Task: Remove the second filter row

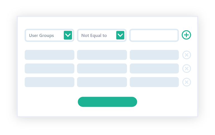Action: pos(187,68)
